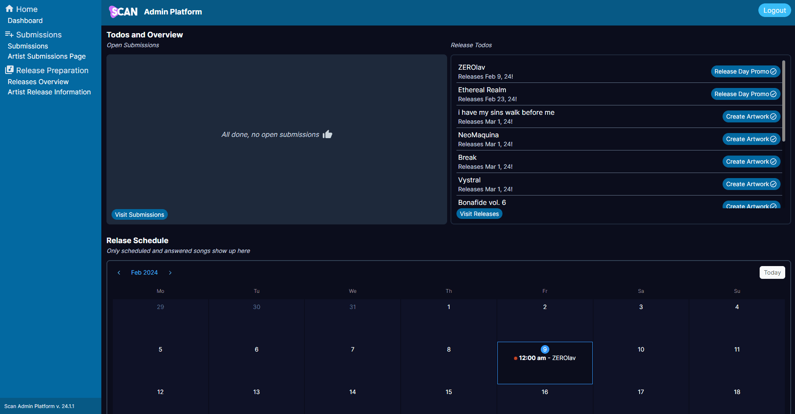Click the Break release title
The image size is (795, 414).
(x=467, y=157)
